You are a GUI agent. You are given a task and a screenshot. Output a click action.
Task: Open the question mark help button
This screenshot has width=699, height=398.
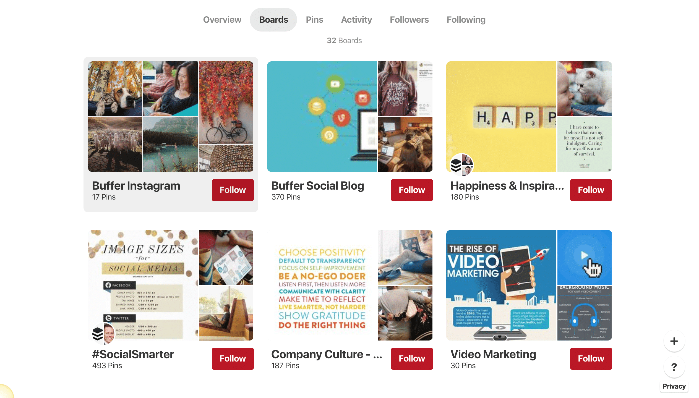674,367
